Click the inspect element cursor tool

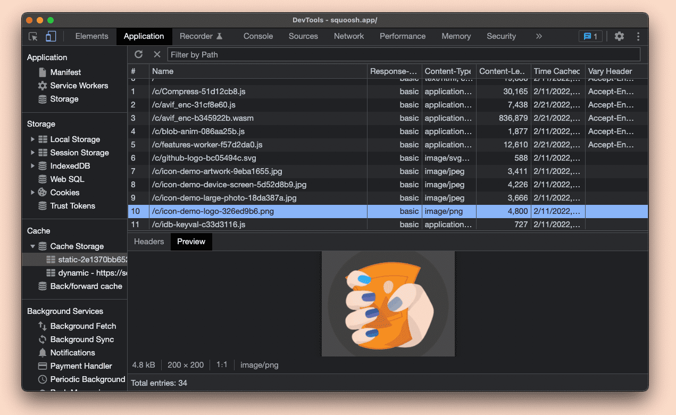[33, 36]
